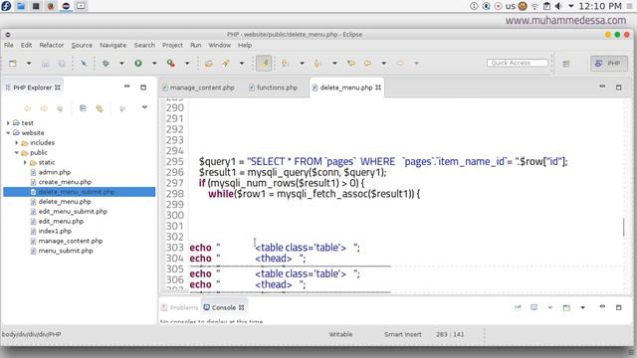Switch to the functions.php editor tab
The height and width of the screenshot is (358, 637).
(273, 88)
